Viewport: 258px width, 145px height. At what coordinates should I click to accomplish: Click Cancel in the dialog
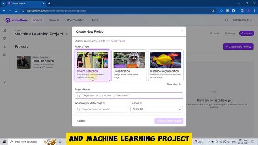(x=81, y=121)
